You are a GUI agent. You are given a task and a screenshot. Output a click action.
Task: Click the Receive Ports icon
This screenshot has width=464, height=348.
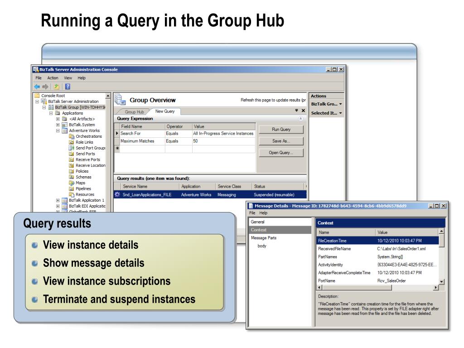pos(72,159)
